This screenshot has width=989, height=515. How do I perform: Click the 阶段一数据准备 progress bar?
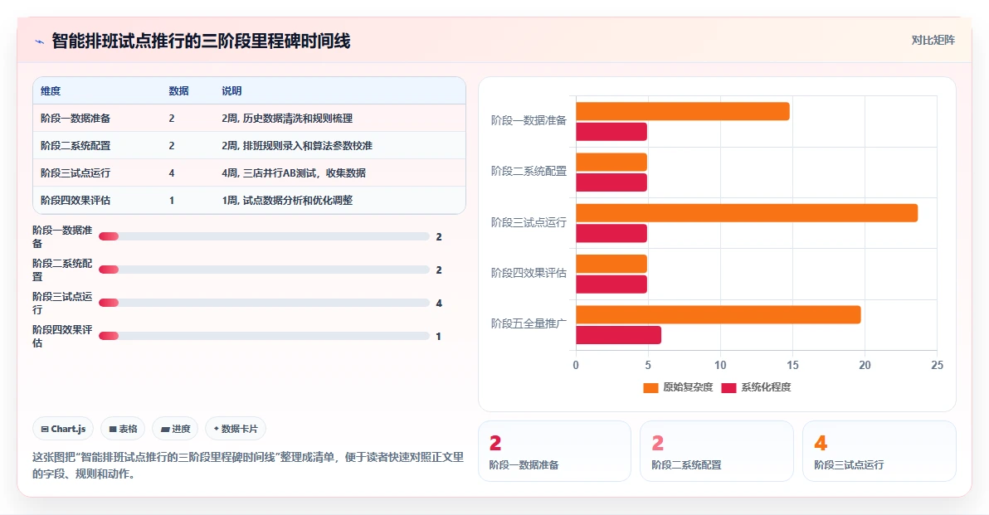point(265,236)
